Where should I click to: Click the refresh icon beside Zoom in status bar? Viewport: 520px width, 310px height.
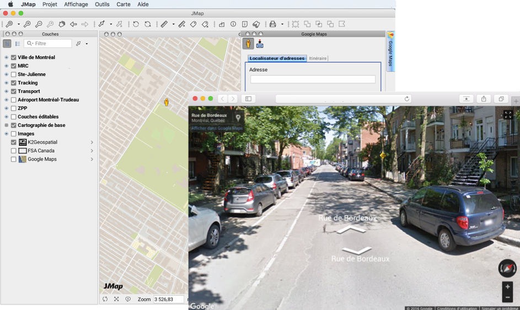(105, 299)
